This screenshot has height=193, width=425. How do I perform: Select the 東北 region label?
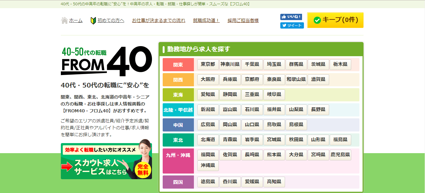(x=178, y=140)
